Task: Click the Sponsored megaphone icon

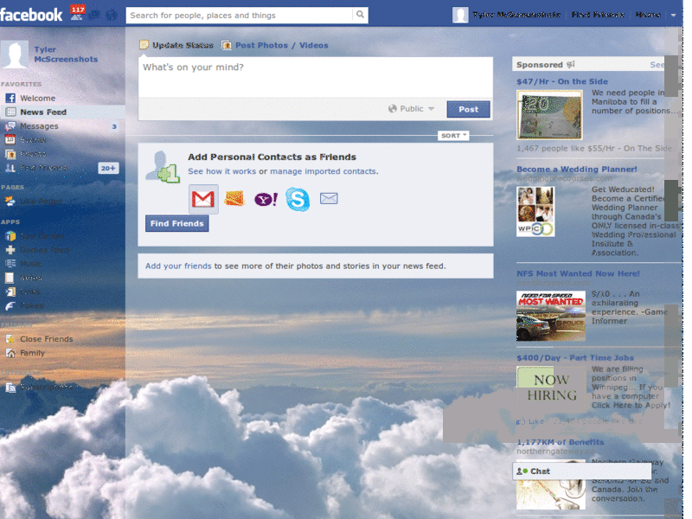Action: pyautogui.click(x=571, y=64)
